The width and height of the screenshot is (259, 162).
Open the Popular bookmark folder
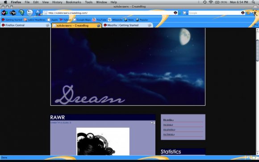click(142, 20)
